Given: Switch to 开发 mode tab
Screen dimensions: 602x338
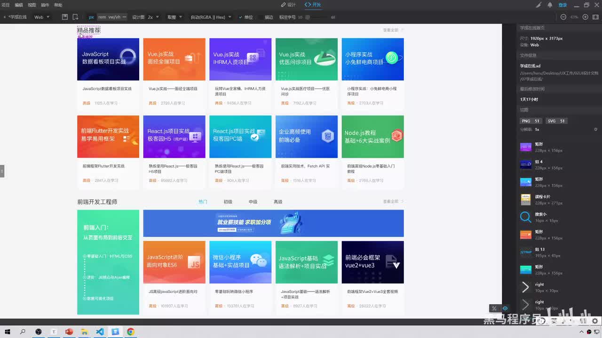Looking at the screenshot, I should (313, 5).
